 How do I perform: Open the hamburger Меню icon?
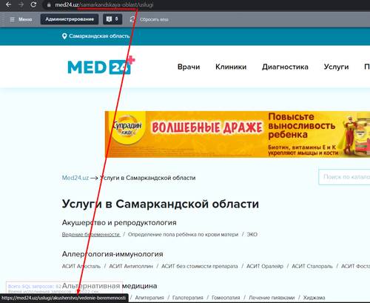12,19
